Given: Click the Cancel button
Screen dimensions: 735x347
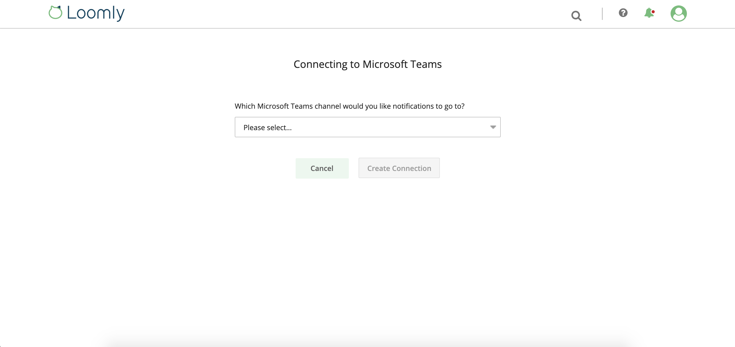Looking at the screenshot, I should 322,168.
